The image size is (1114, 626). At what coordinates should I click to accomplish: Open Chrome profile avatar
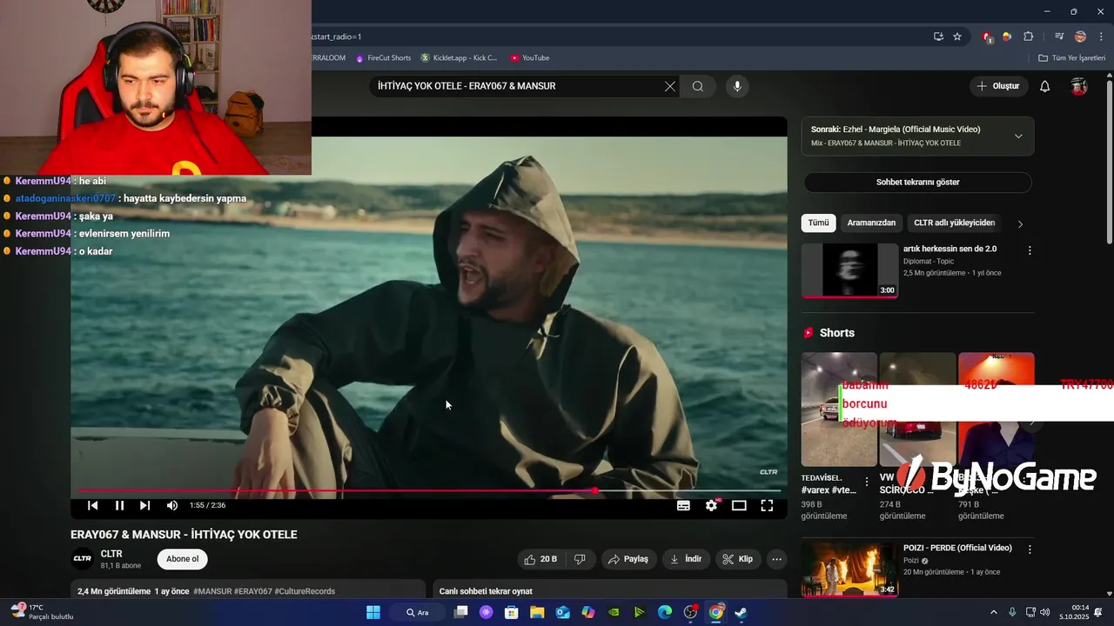(1080, 37)
